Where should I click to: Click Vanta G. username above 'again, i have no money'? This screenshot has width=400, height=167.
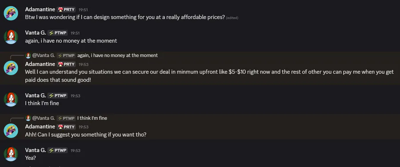(36, 33)
